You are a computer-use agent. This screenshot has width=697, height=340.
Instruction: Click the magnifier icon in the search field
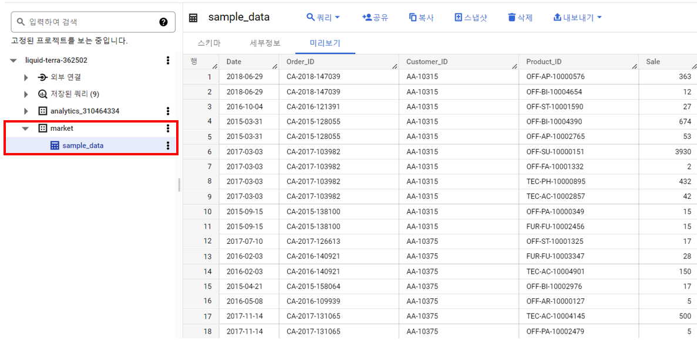point(21,22)
